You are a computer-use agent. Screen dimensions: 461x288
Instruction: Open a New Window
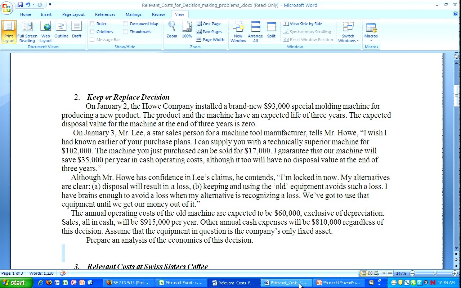click(238, 32)
